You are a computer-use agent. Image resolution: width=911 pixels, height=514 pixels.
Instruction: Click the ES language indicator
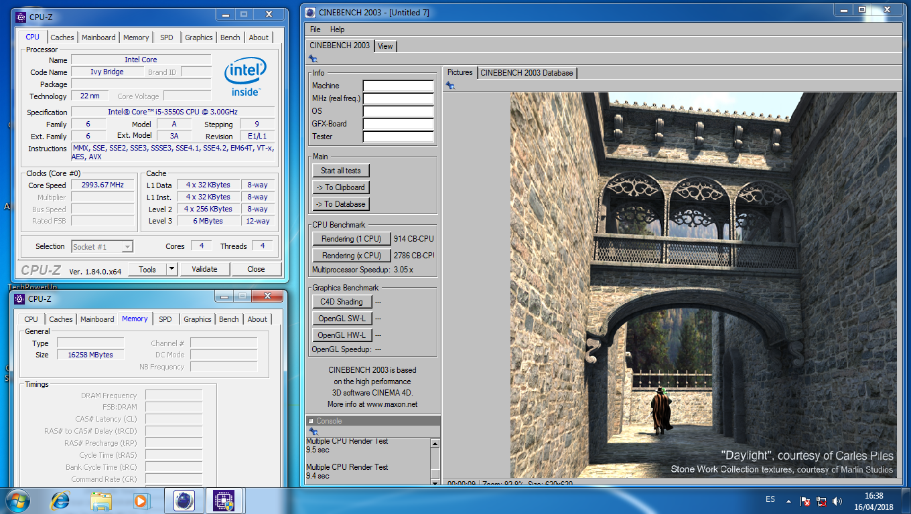770,499
